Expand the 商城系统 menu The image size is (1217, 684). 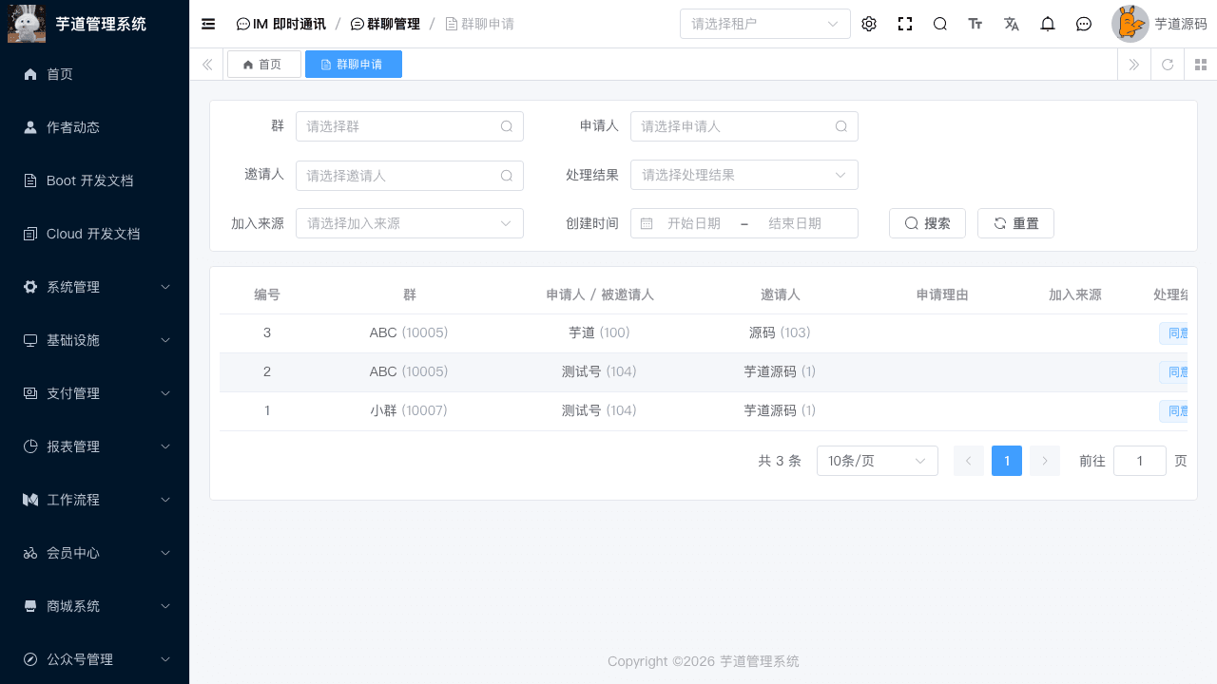pyautogui.click(x=94, y=606)
